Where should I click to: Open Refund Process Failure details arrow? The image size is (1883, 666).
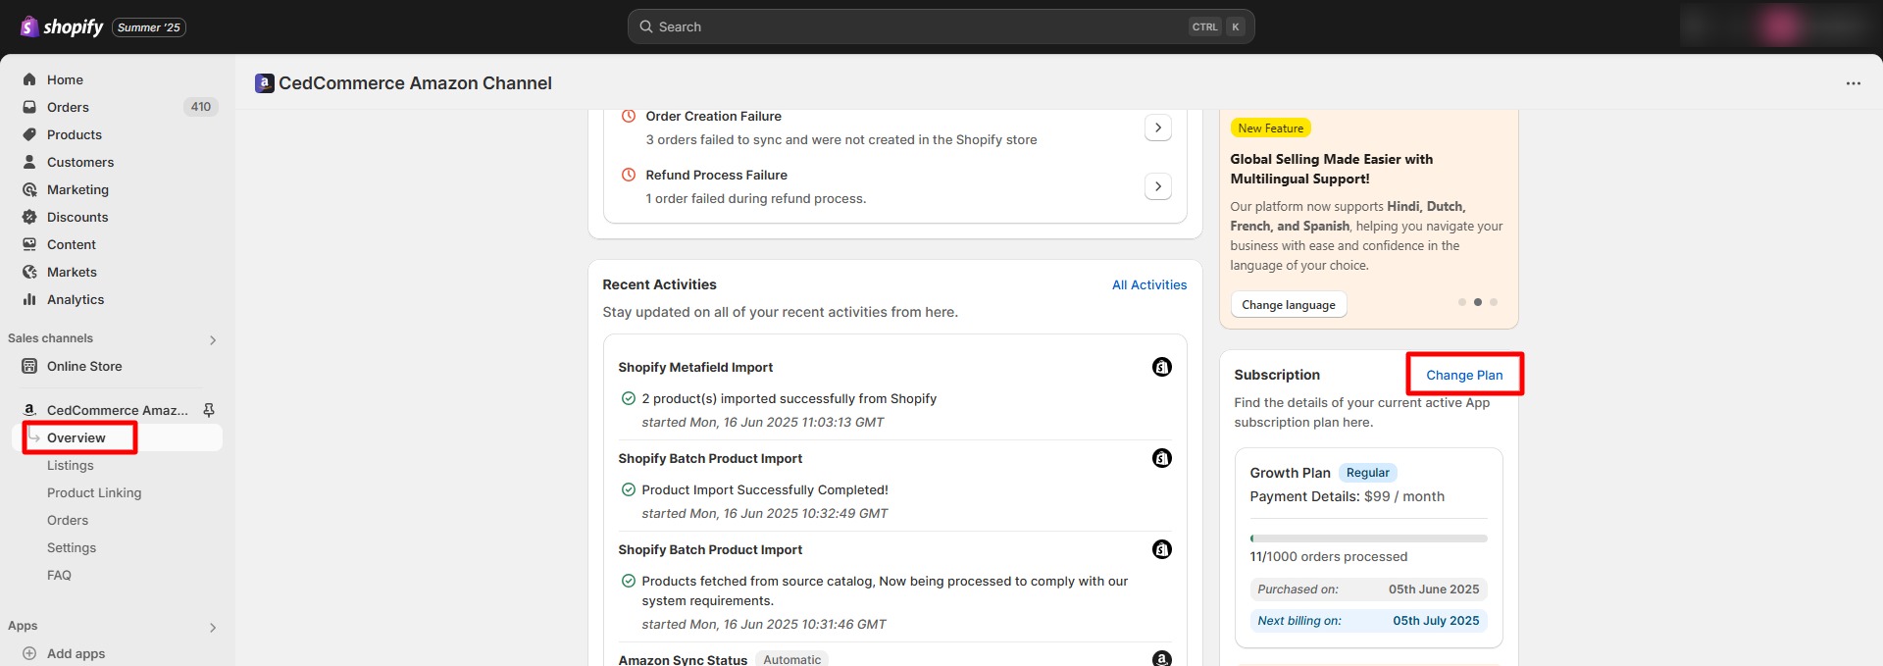coord(1158,186)
